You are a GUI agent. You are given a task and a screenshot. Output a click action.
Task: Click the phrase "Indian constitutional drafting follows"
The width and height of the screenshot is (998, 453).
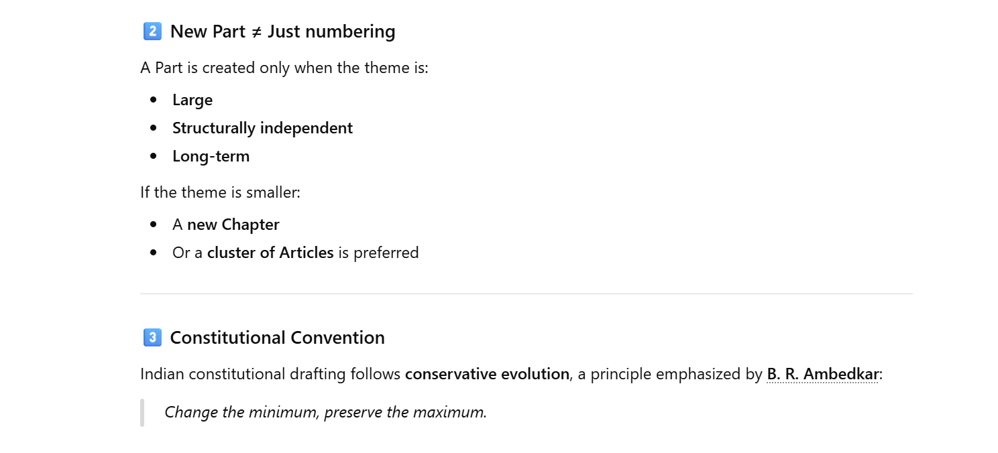point(270,374)
